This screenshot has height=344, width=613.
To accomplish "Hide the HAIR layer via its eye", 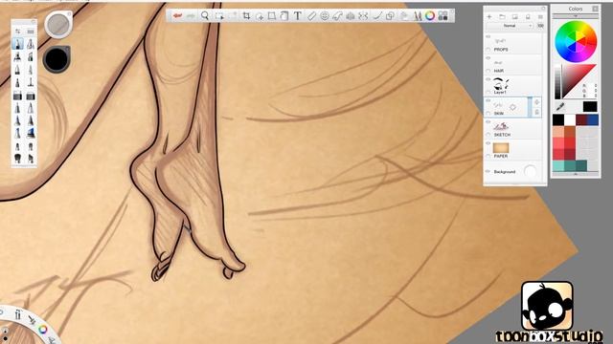I will coord(488,57).
